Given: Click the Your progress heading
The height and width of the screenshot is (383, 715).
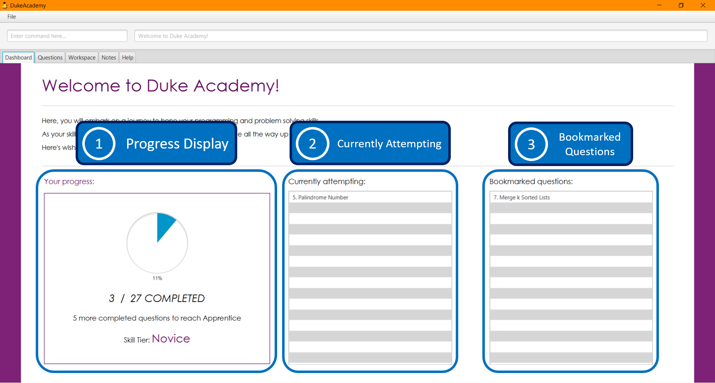Looking at the screenshot, I should pos(69,182).
